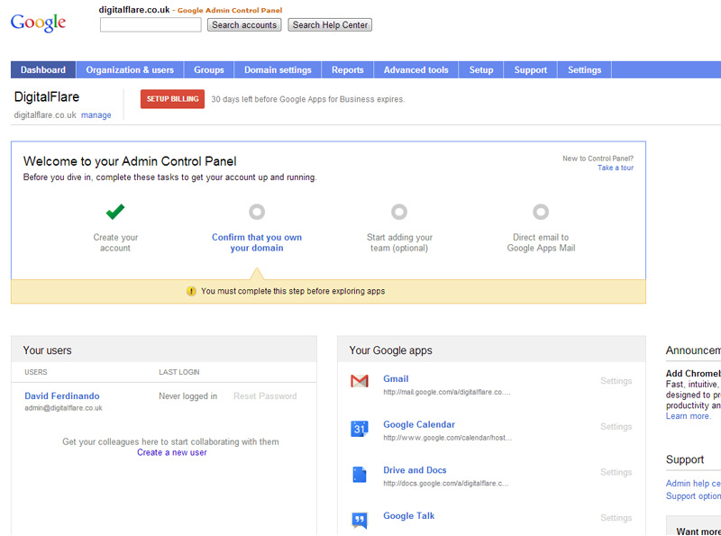This screenshot has height=536, width=721.
Task: Click the Start adding your team step text
Action: click(399, 242)
